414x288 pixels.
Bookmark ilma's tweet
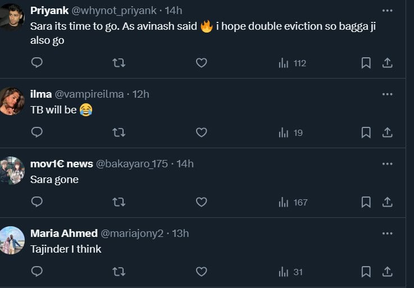(x=366, y=132)
